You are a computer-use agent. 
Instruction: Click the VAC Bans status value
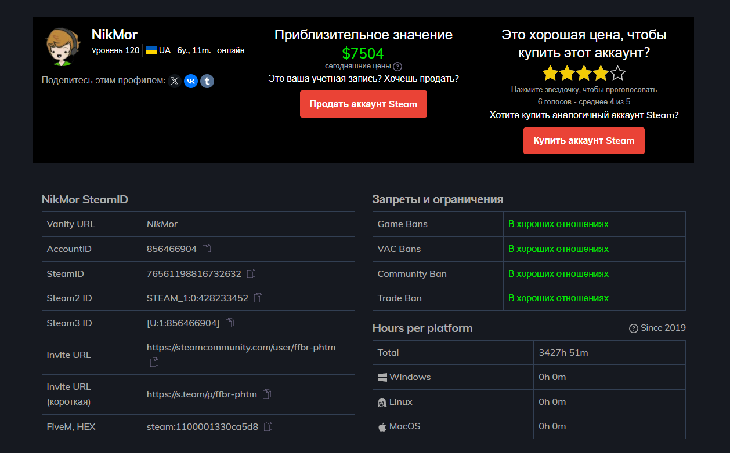coord(558,249)
